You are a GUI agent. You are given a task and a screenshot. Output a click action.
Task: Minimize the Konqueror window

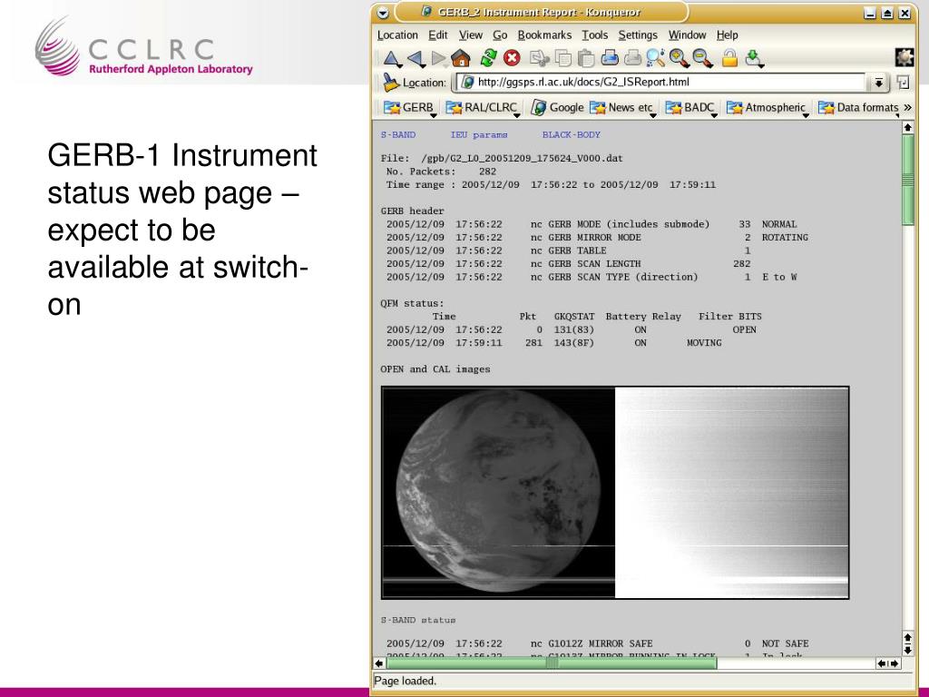pos(870,13)
